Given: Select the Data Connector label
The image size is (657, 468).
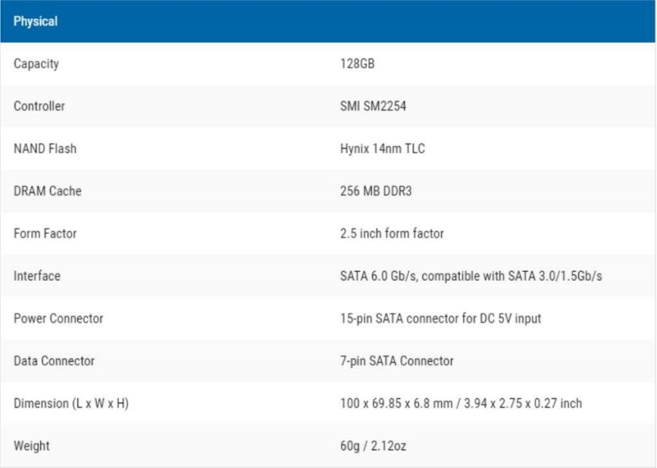Looking at the screenshot, I should [54, 360].
